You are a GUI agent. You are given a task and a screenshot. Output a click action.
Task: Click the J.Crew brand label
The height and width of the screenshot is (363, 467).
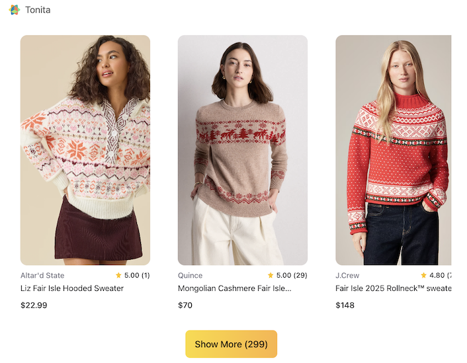347,275
